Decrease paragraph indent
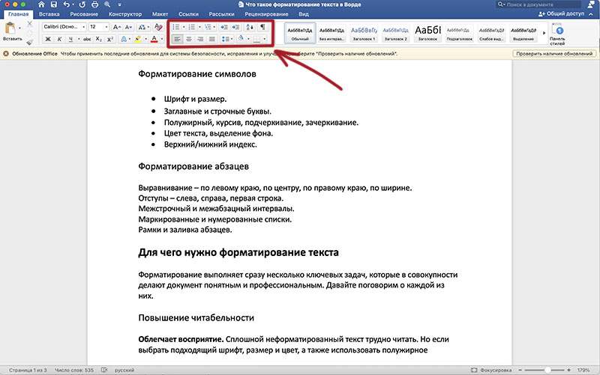Viewport: 600px width, 375px height. tap(224, 27)
